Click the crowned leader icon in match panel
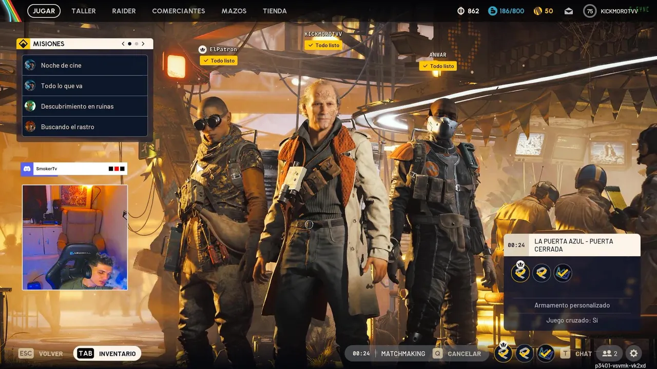Screen dimensions: 657x369 [x=520, y=272]
